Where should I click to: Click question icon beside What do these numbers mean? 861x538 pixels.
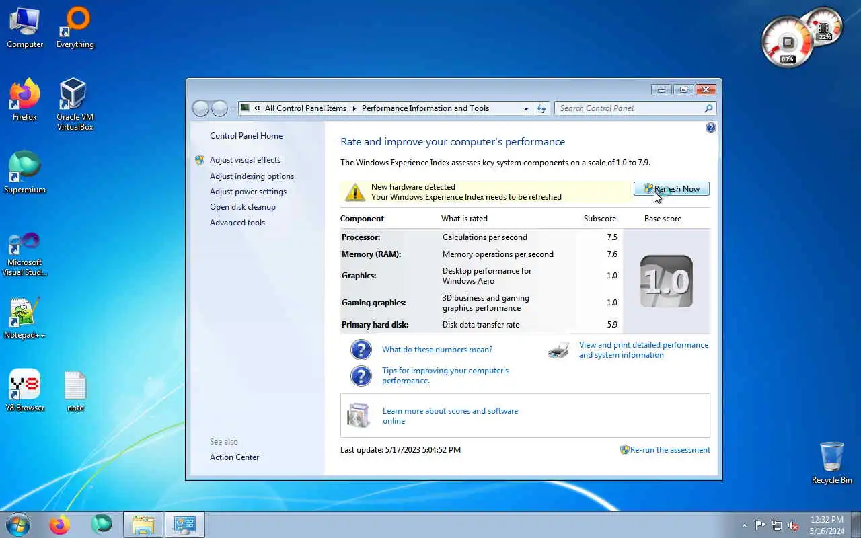coord(361,350)
